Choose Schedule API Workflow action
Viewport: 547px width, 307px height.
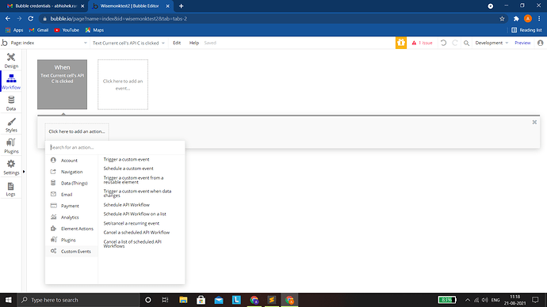[126, 205]
